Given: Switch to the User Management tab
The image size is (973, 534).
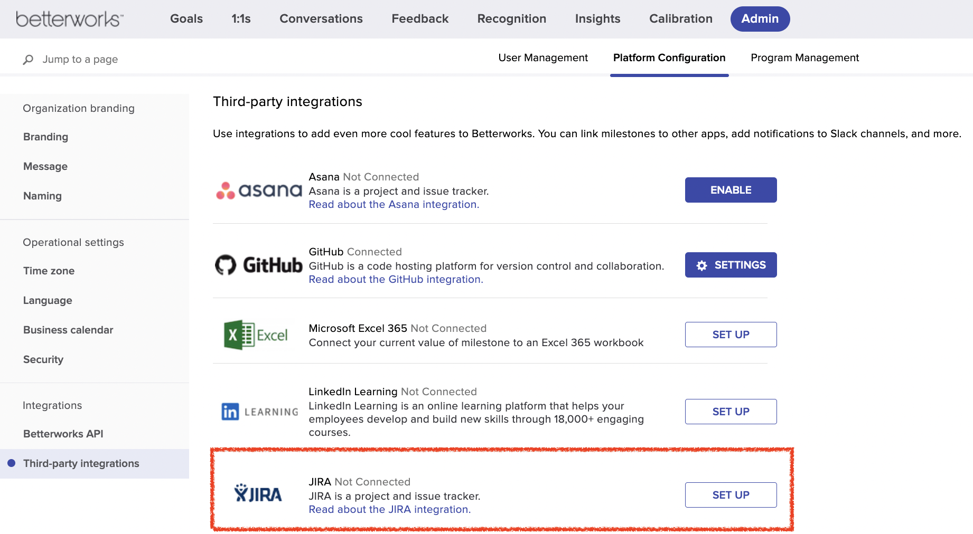Looking at the screenshot, I should (x=542, y=58).
